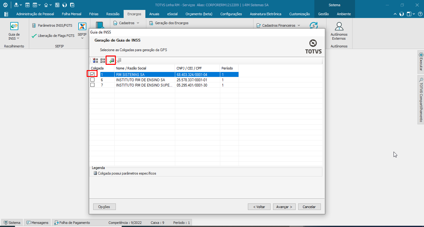Uncheck the RM SISTEMAS SA checkbox
Viewport: 424px width, 227px height.
pyautogui.click(x=92, y=74)
